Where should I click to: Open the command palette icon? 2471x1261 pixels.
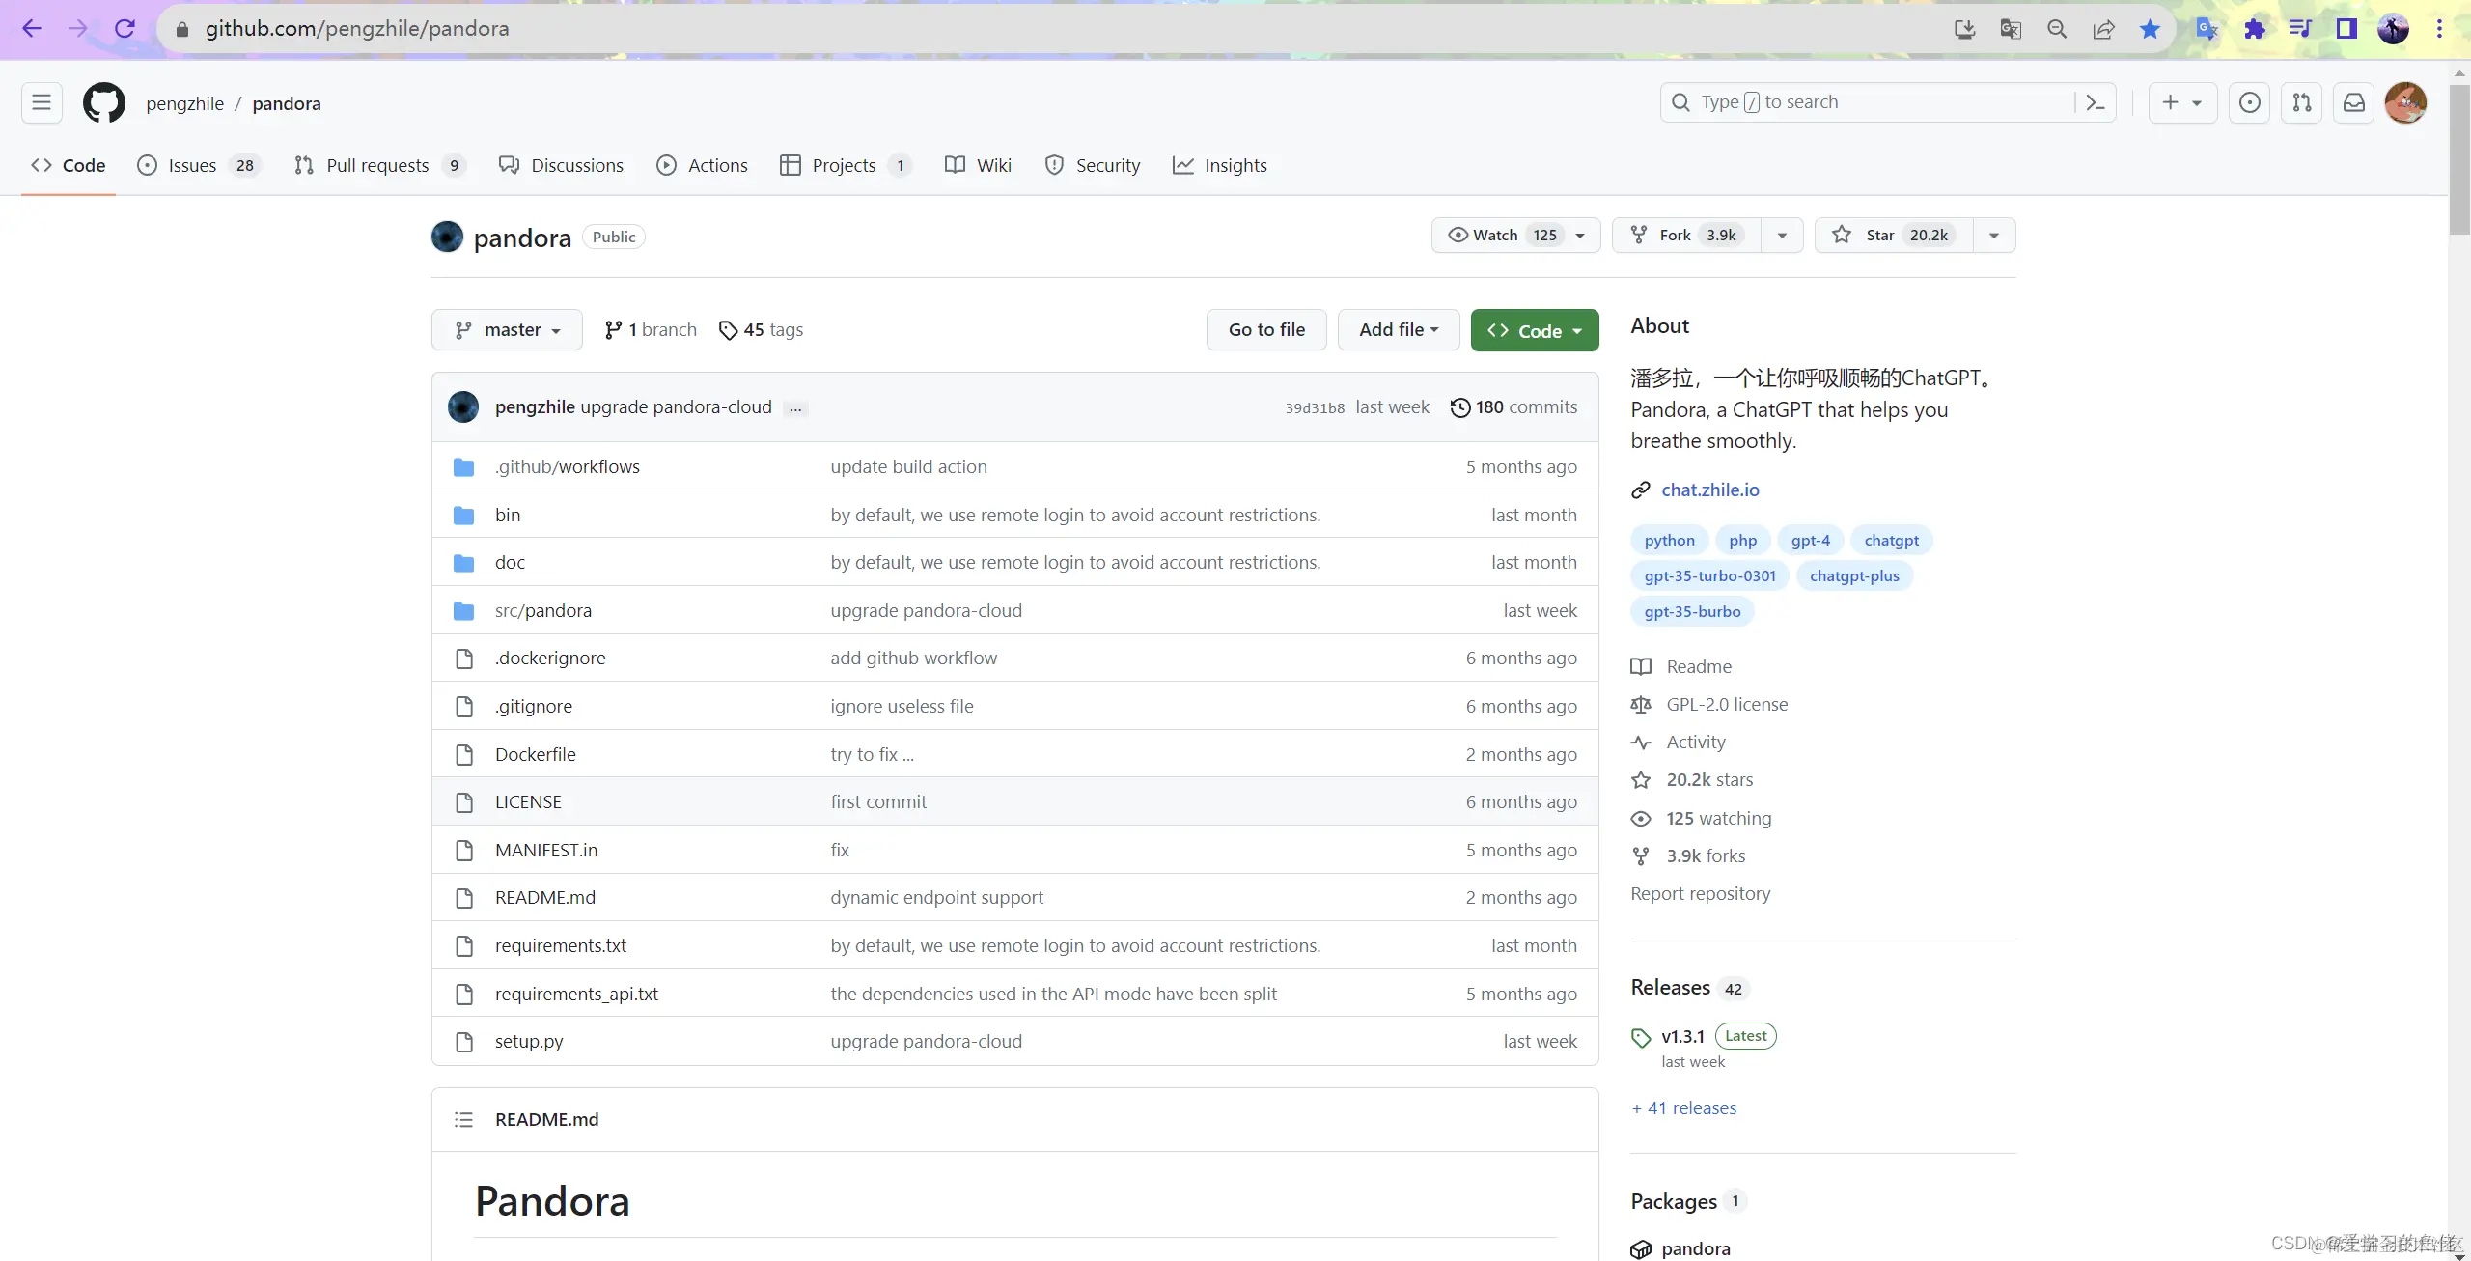tap(2095, 102)
